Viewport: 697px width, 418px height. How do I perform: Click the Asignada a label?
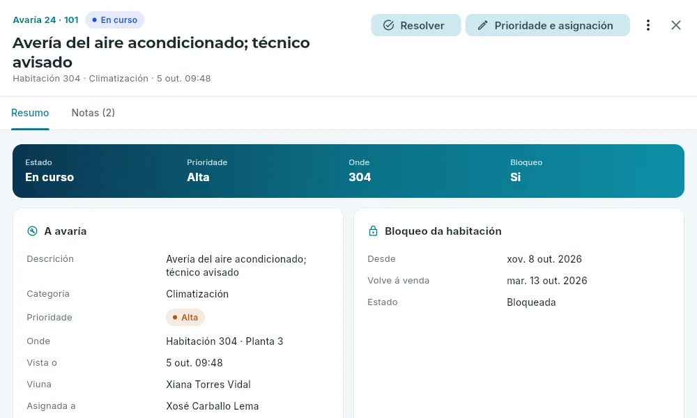click(51, 406)
